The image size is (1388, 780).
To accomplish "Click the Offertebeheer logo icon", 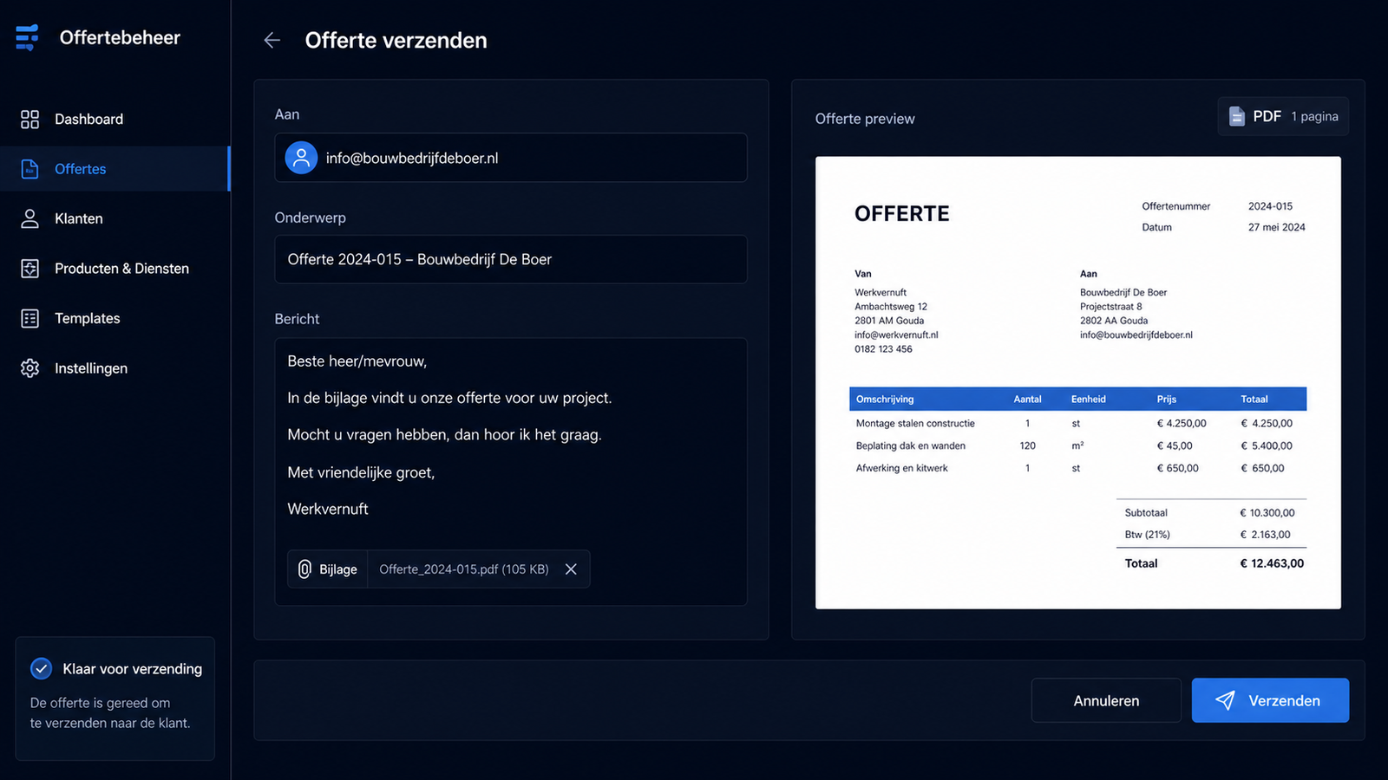I will click(28, 37).
